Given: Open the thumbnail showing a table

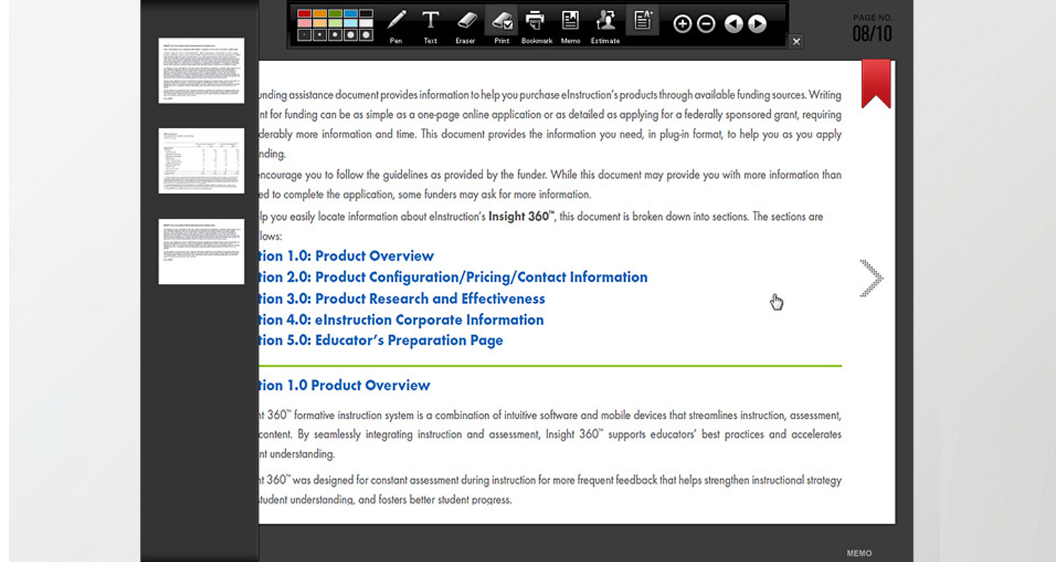Looking at the screenshot, I should click(x=202, y=161).
